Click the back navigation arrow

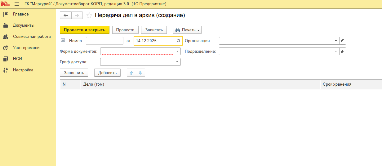pyautogui.click(x=66, y=16)
